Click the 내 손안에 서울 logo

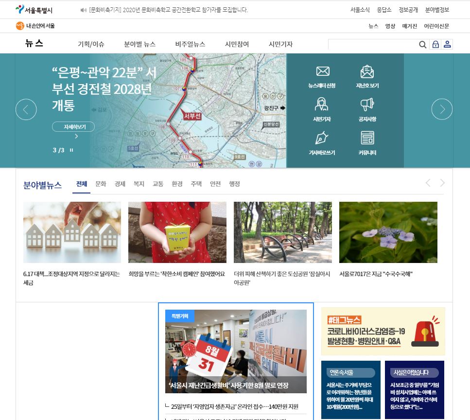[35, 26]
